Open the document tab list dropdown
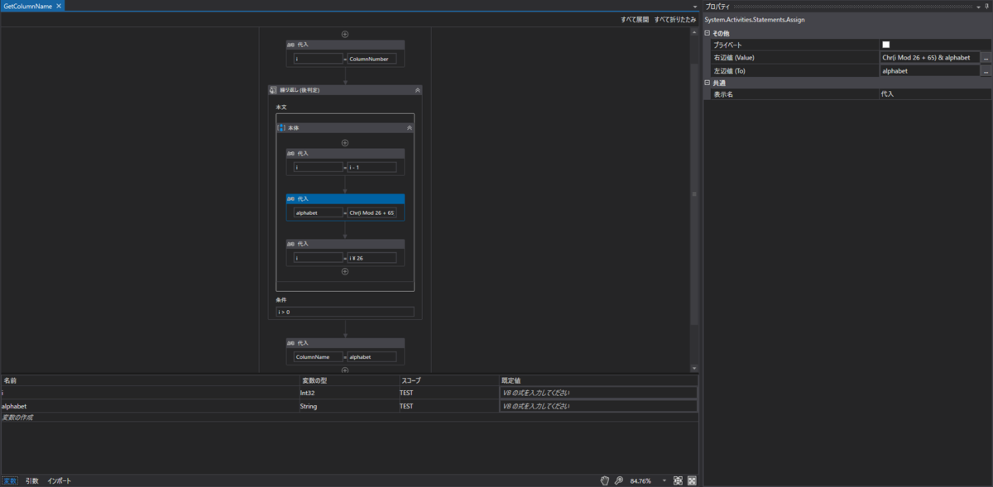Image resolution: width=993 pixels, height=487 pixels. (x=695, y=7)
